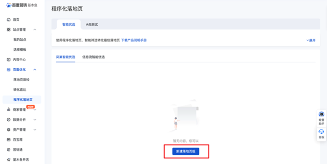The image size is (327, 164).
Task: Open the 下载产品说明手册 link
Action: pos(134,40)
